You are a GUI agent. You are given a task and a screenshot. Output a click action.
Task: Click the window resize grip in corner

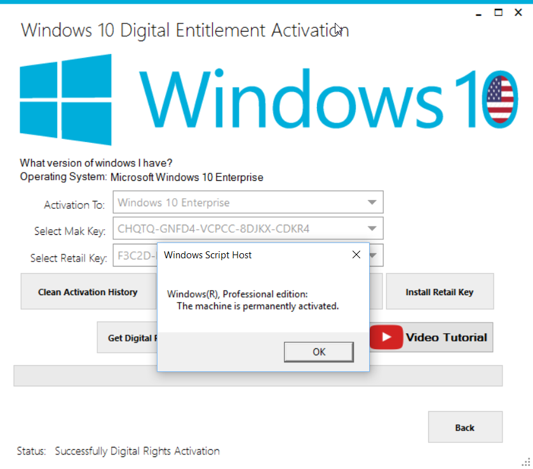coord(526,463)
